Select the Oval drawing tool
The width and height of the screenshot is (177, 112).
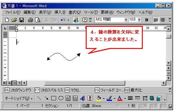(61, 98)
